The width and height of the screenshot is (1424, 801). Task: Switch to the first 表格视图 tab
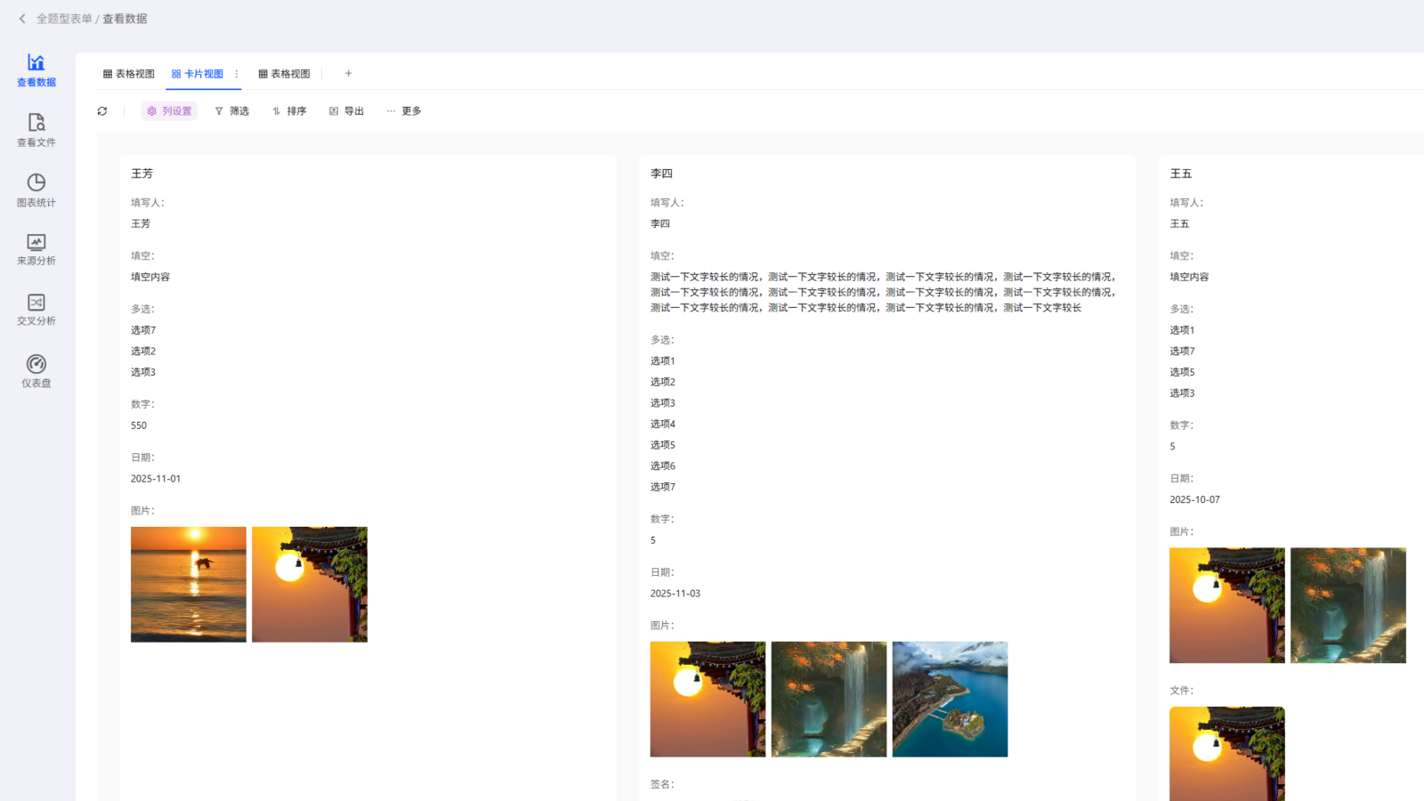point(129,74)
